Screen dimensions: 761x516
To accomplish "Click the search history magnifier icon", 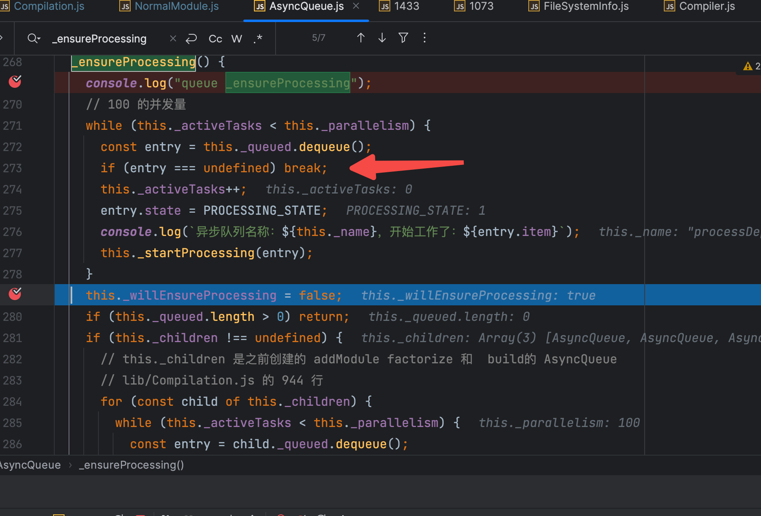I will coord(33,38).
